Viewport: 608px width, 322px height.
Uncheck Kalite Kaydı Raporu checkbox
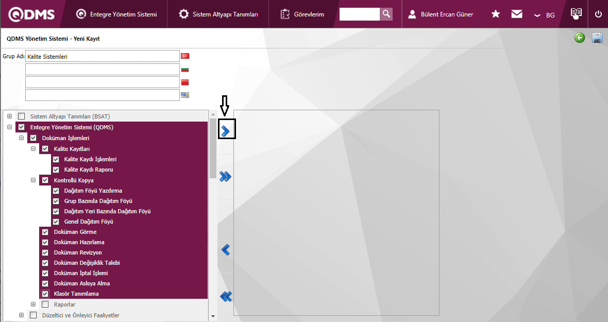pyautogui.click(x=56, y=170)
